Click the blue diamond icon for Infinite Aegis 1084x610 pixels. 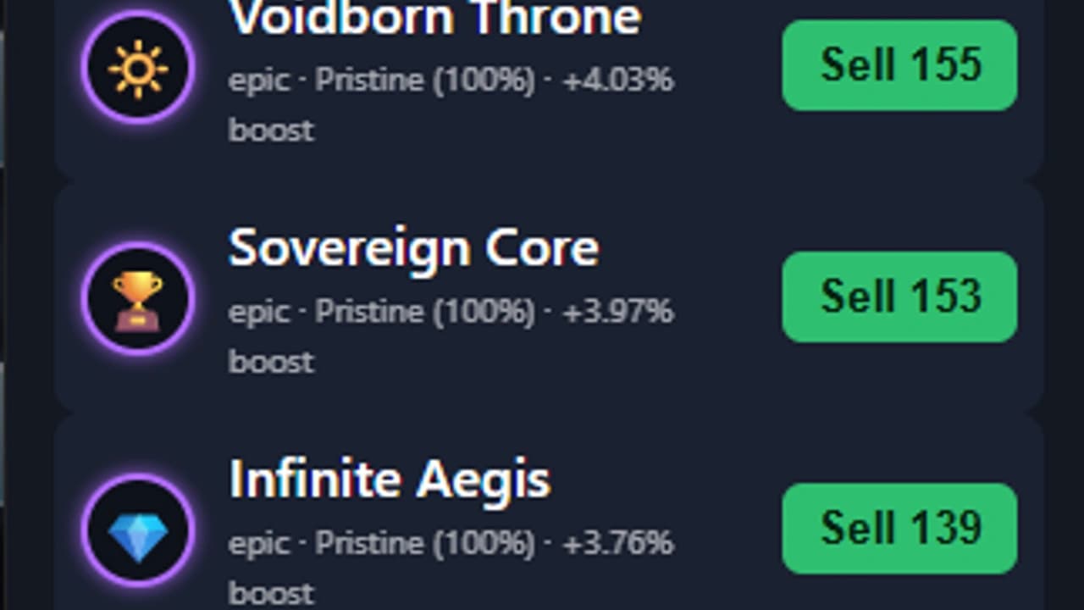point(138,531)
